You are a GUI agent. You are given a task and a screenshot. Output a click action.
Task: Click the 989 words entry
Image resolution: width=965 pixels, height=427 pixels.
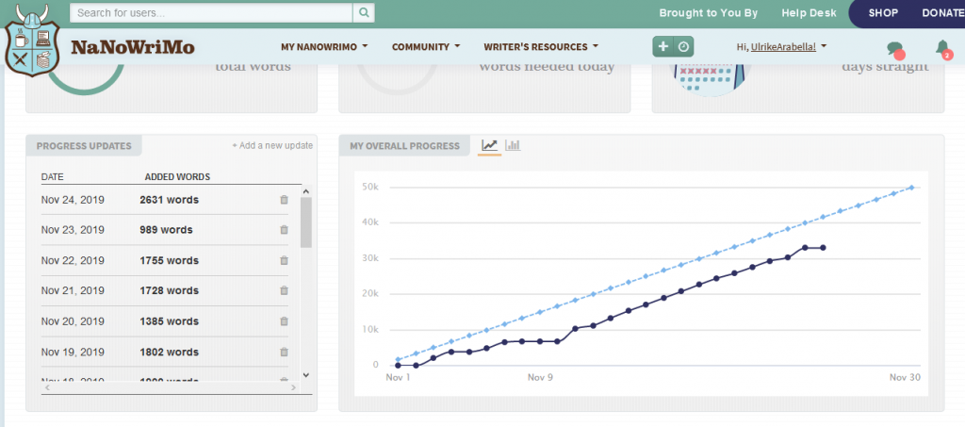166,229
